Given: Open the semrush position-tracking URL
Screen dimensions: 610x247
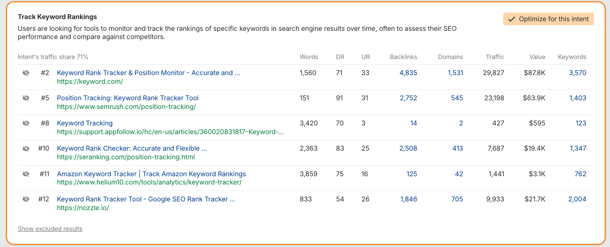Looking at the screenshot, I should pyautogui.click(x=126, y=107).
